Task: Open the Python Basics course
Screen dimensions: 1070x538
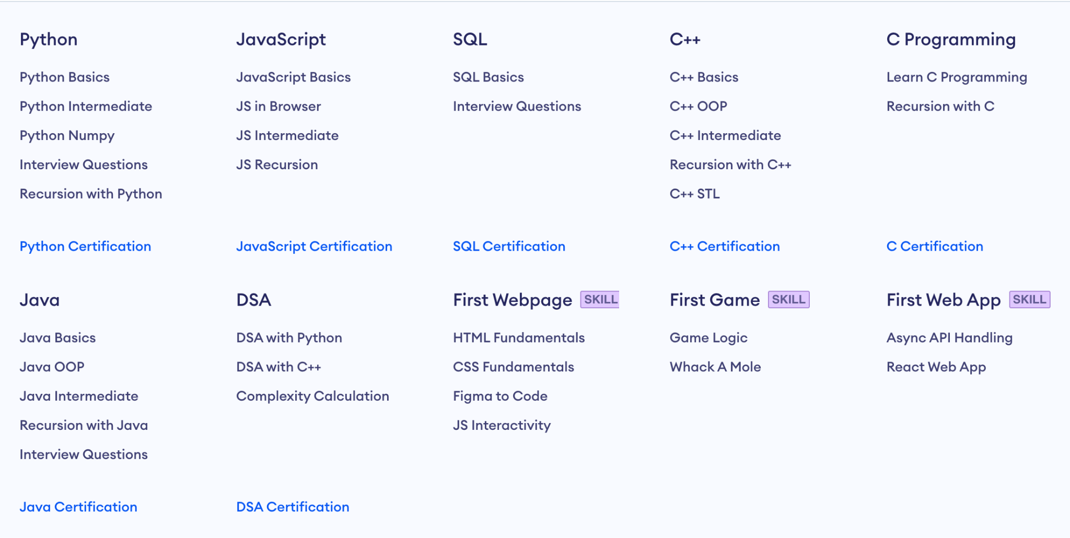Action: (x=64, y=77)
